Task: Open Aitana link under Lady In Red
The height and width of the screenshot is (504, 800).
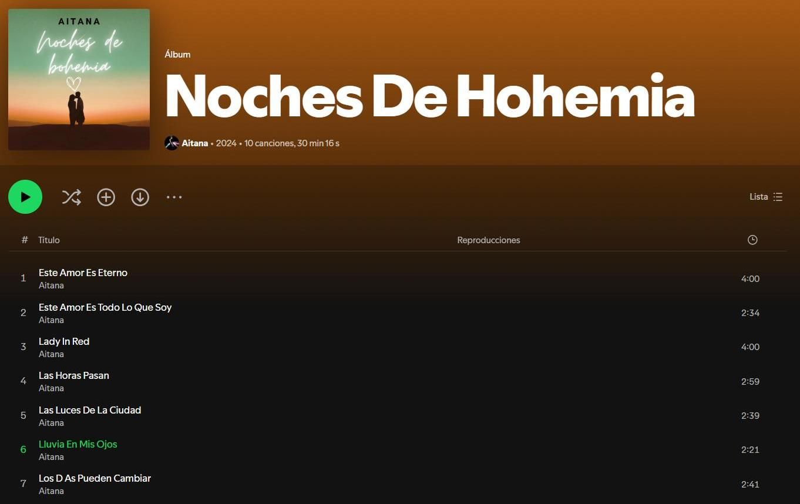Action: point(51,354)
